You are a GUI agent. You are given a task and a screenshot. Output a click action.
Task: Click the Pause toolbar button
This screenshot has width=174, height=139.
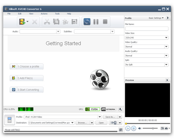(x=96, y=22)
